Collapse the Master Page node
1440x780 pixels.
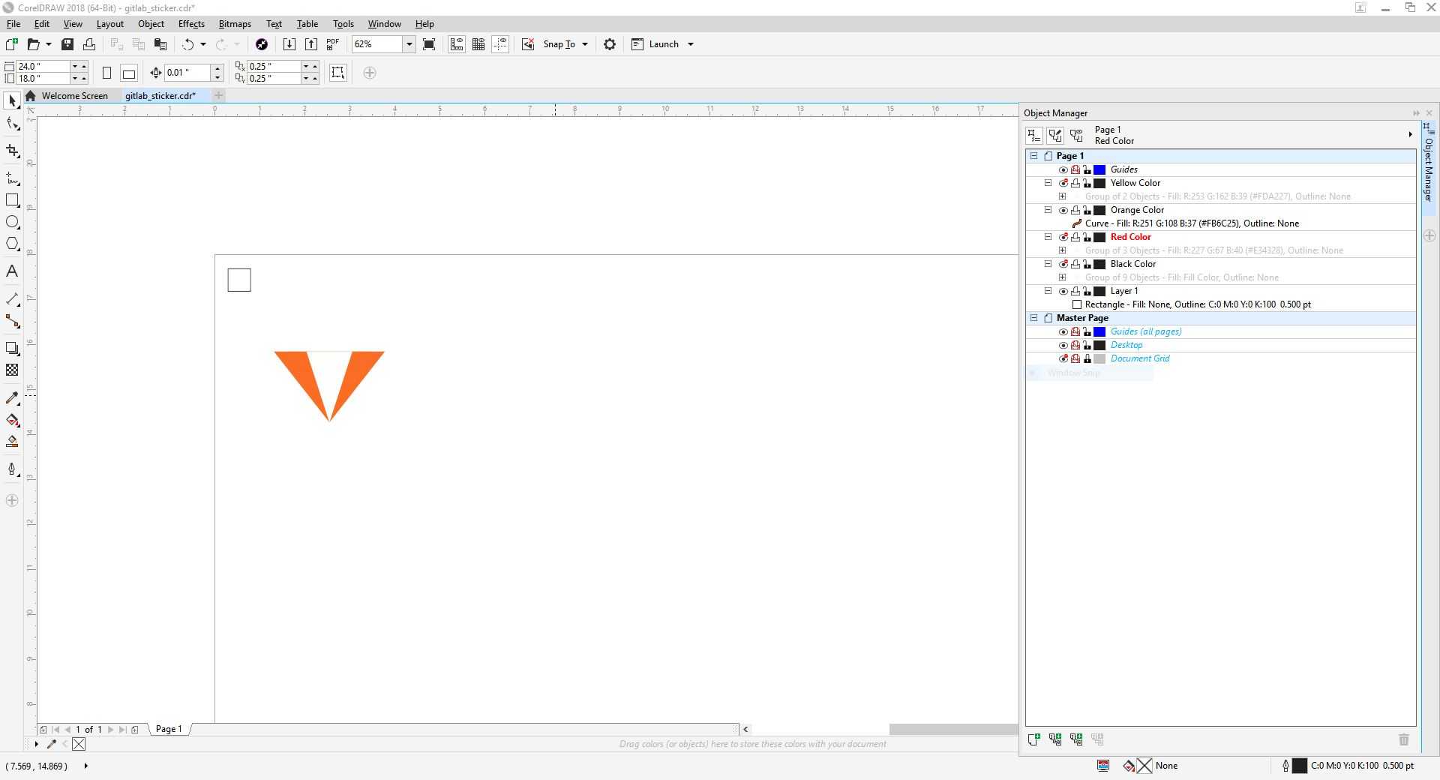pyautogui.click(x=1033, y=318)
